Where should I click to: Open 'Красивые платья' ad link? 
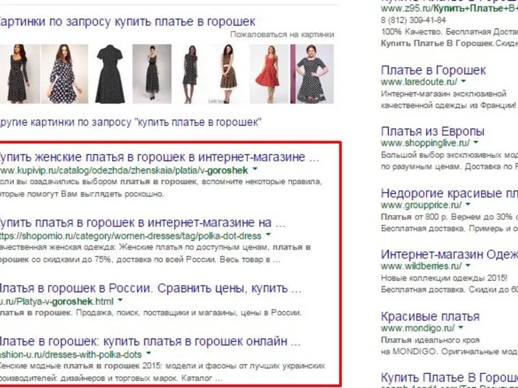coord(430,316)
